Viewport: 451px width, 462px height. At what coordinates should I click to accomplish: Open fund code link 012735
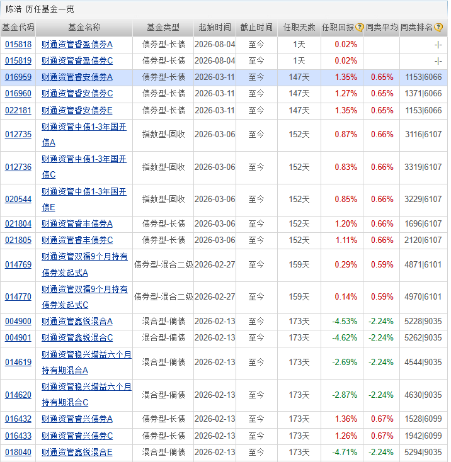18,134
